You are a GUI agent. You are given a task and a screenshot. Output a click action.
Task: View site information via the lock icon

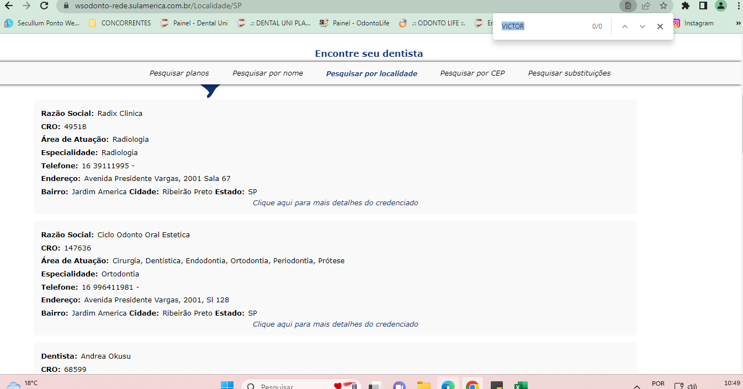(66, 6)
